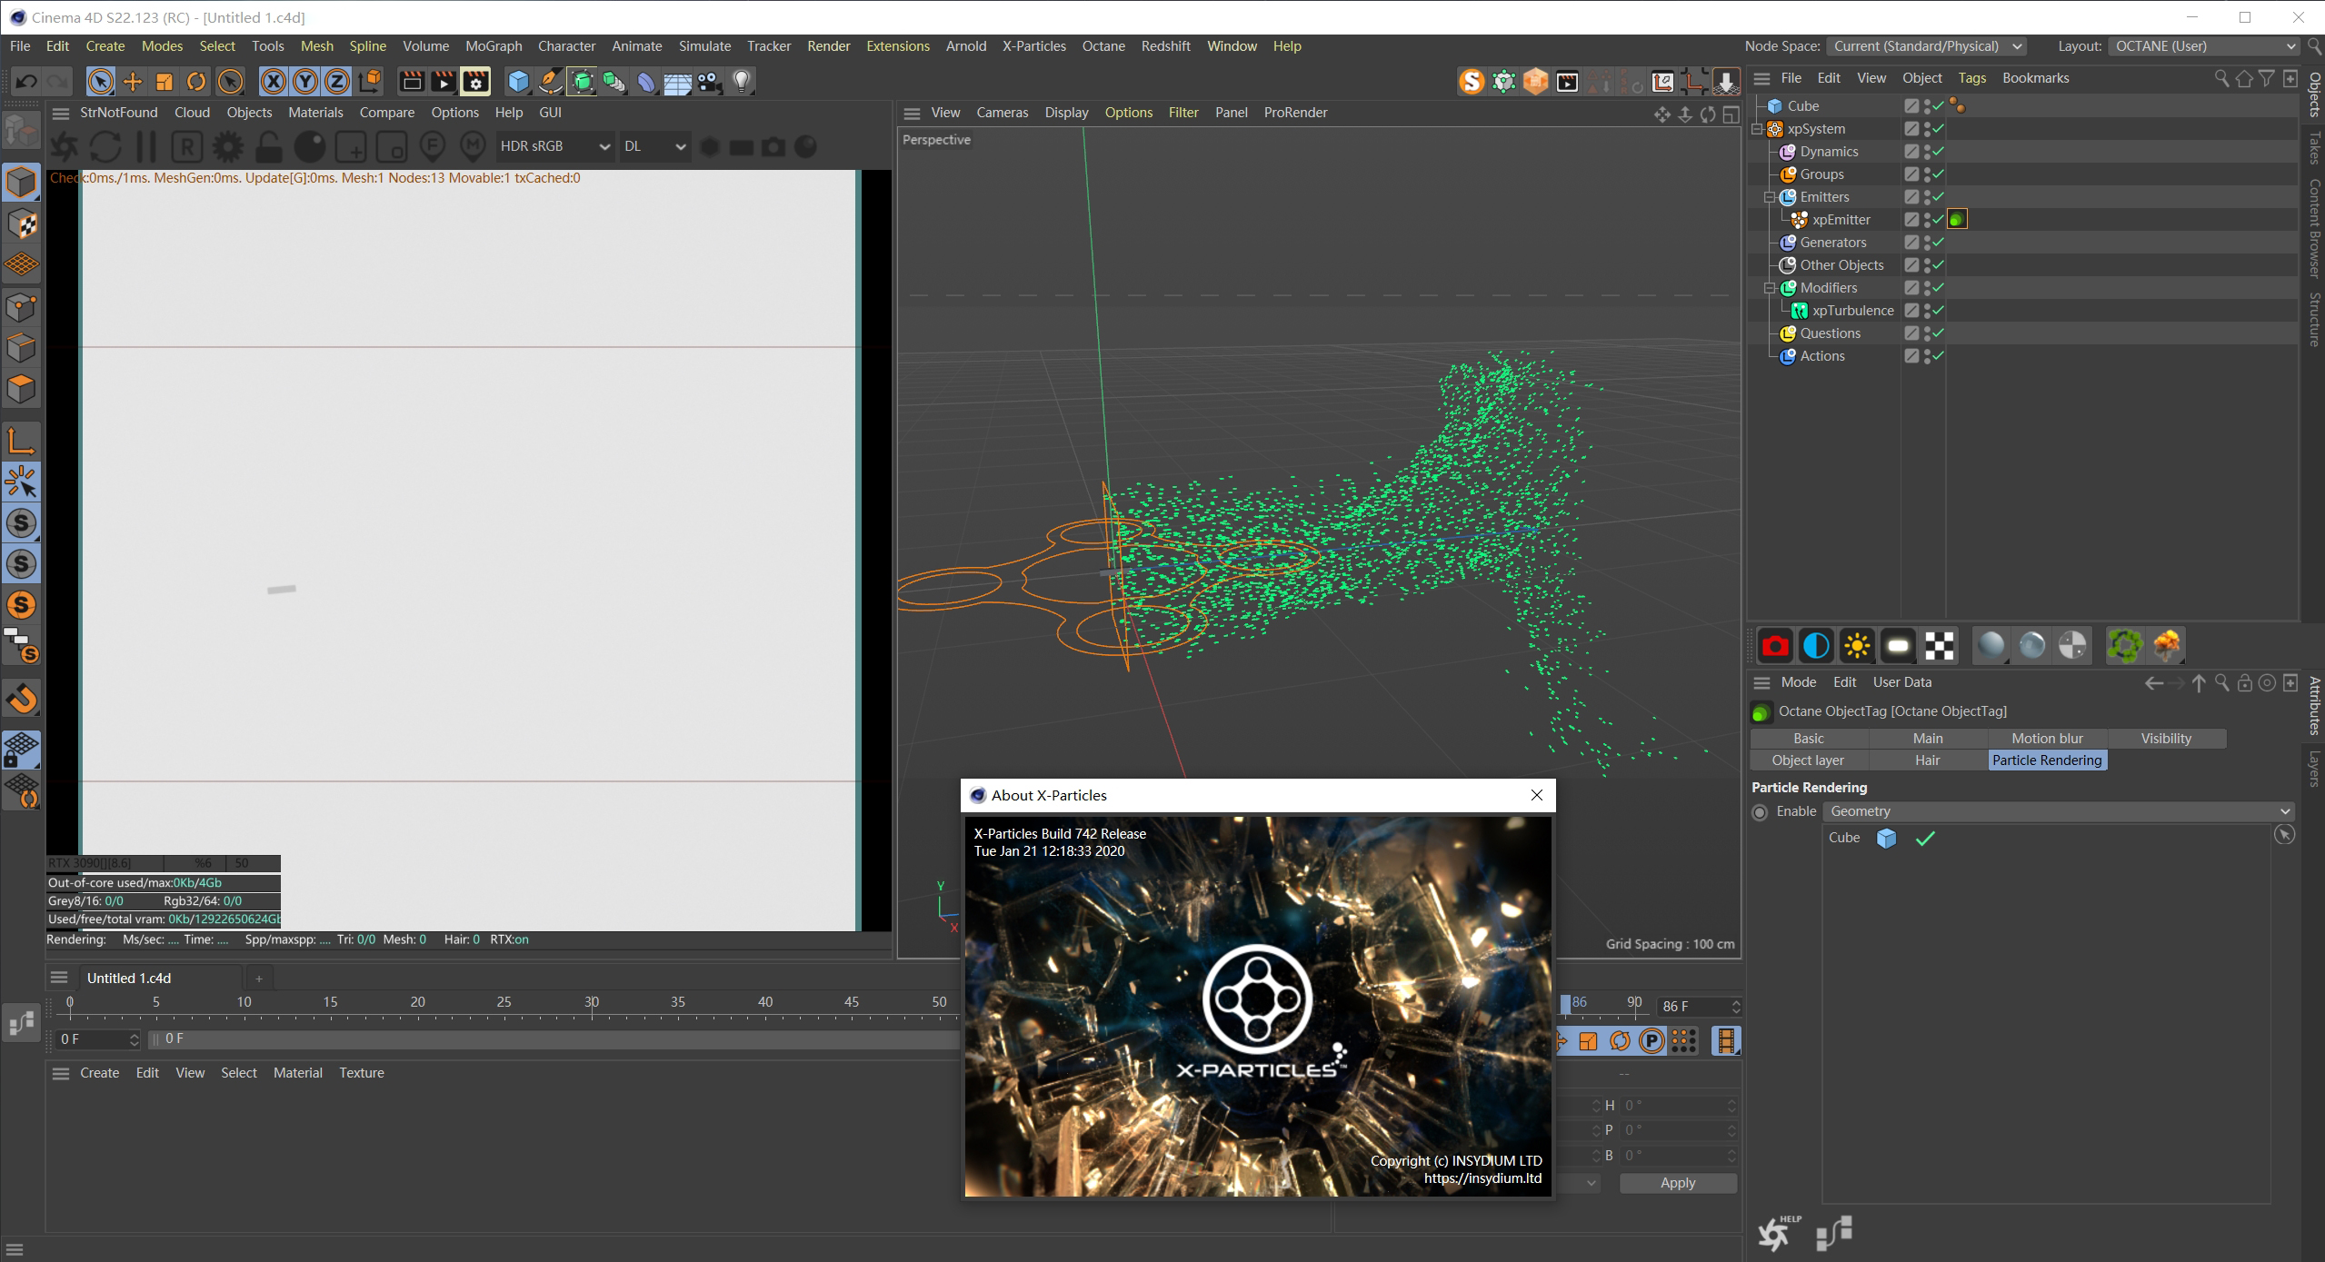Toggle Enable radio in Particle Rendering
Image resolution: width=2325 pixels, height=1262 pixels.
tap(1761, 812)
